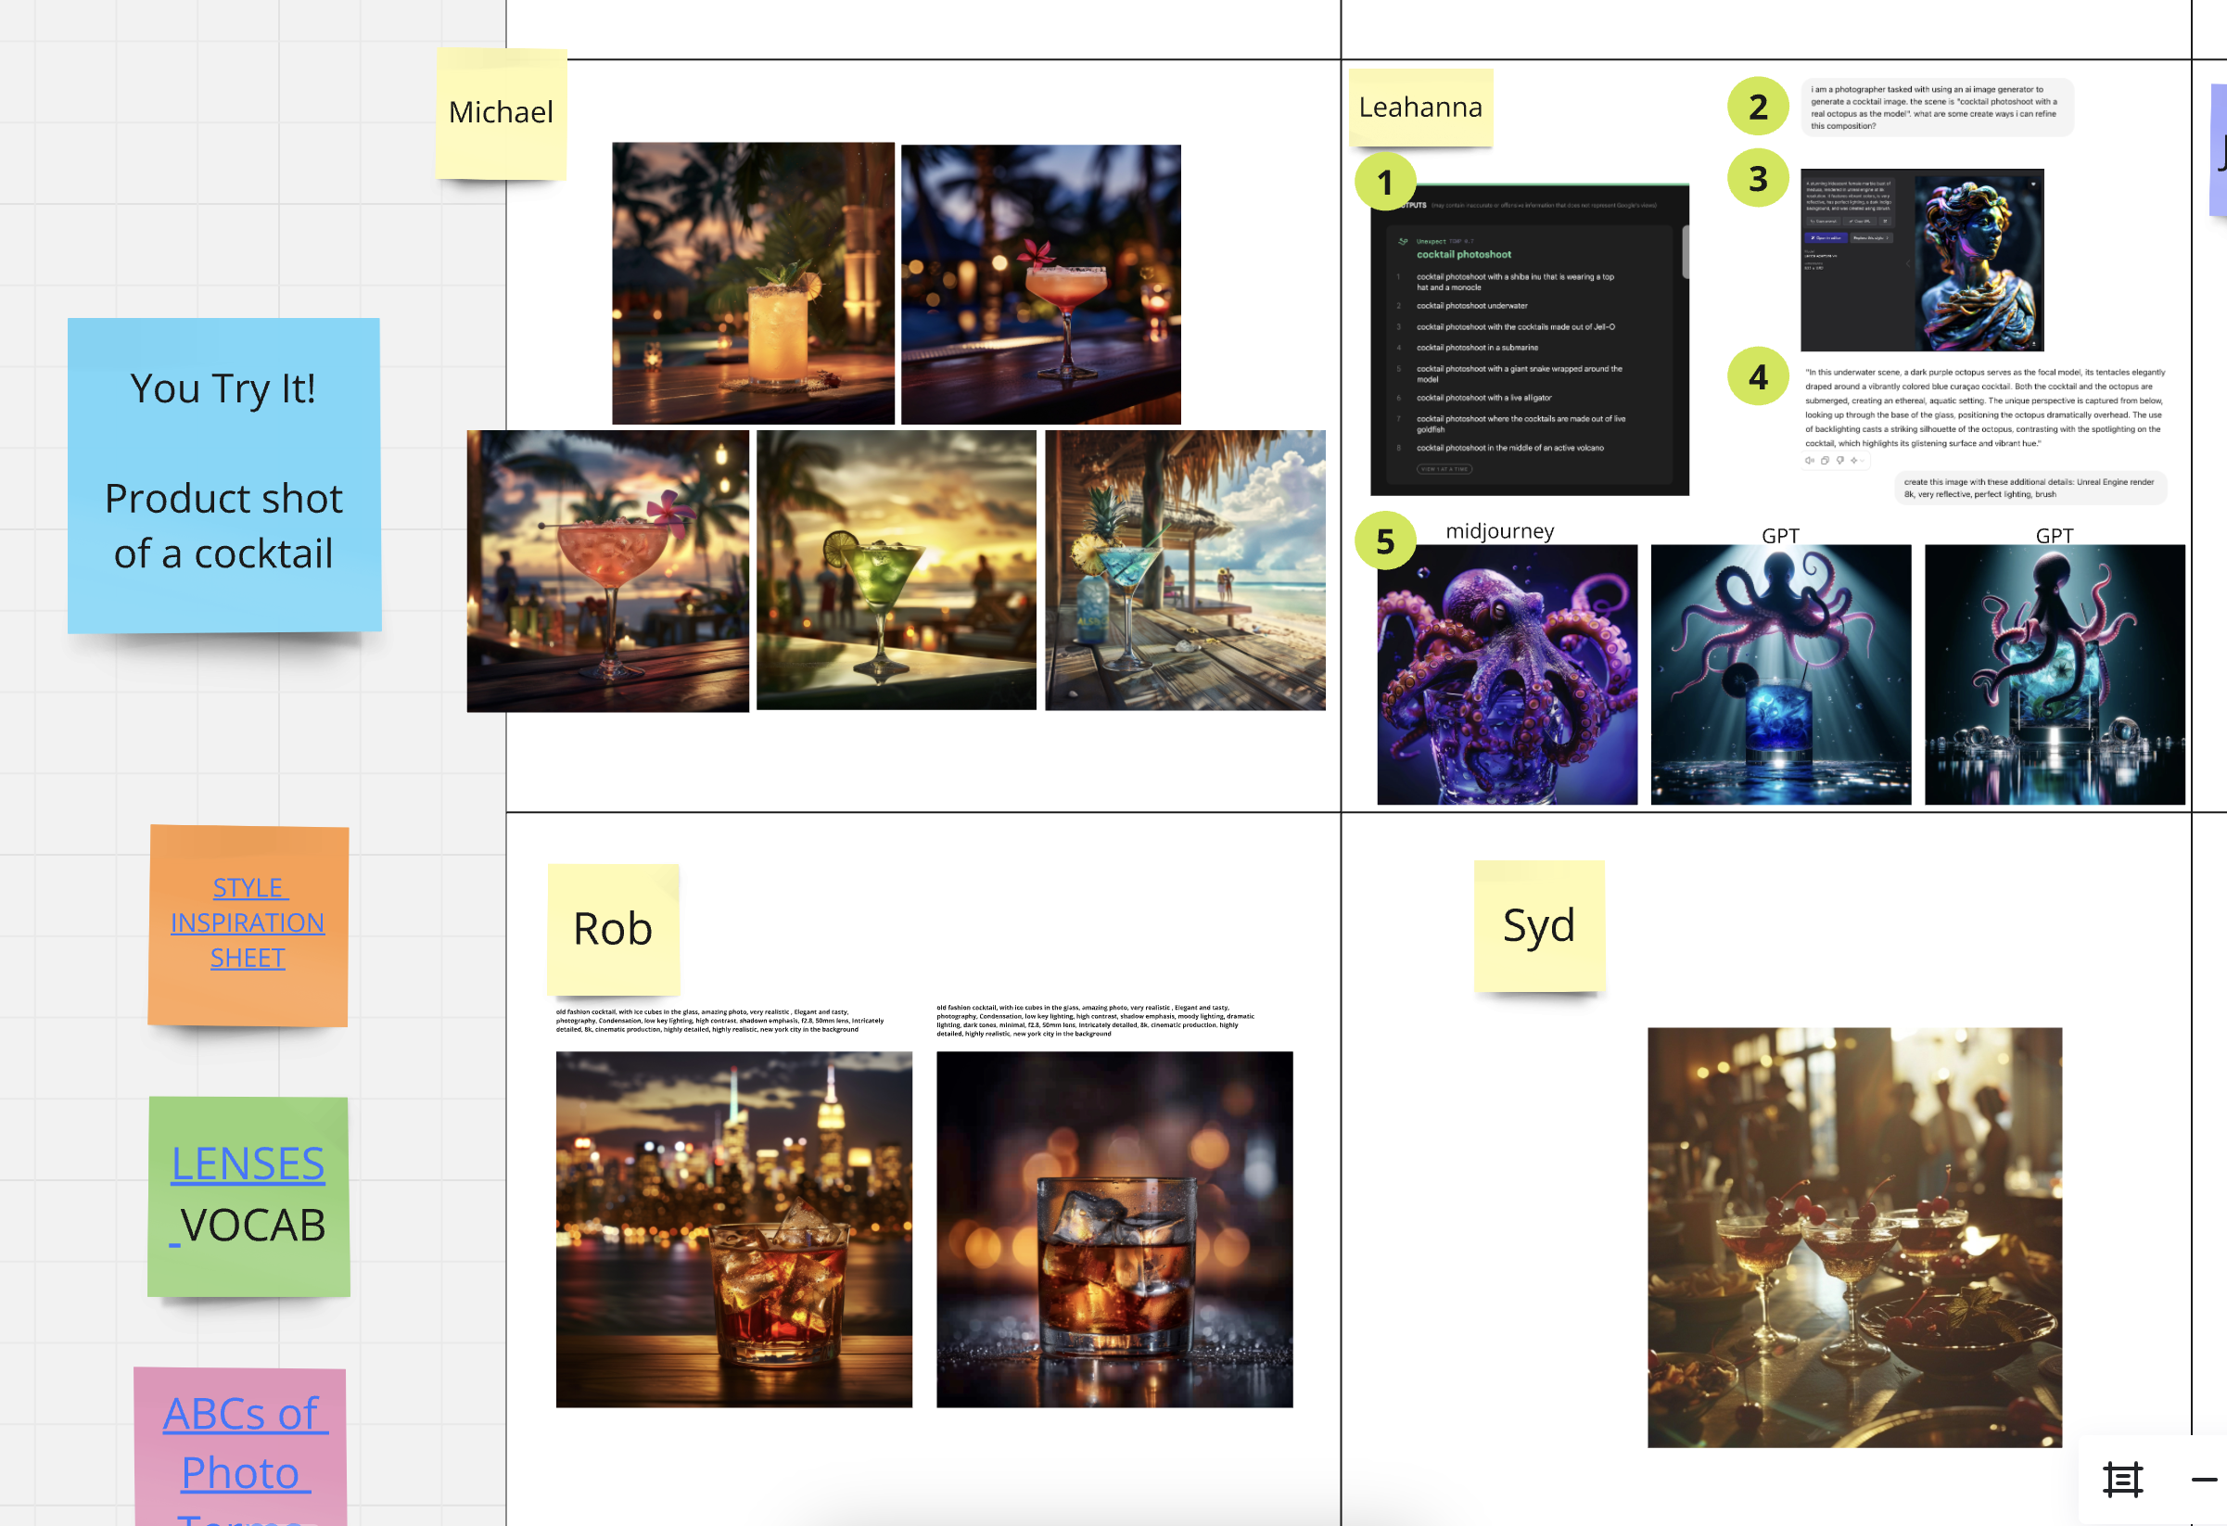Select the Syd sticky note
Viewport: 2227px width, 1526px height.
(x=1539, y=925)
